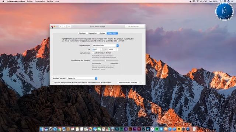Screen dimensions: 236x132
Task: Click Wi-Fi status in menu bar
Action: click(x=198, y=1)
